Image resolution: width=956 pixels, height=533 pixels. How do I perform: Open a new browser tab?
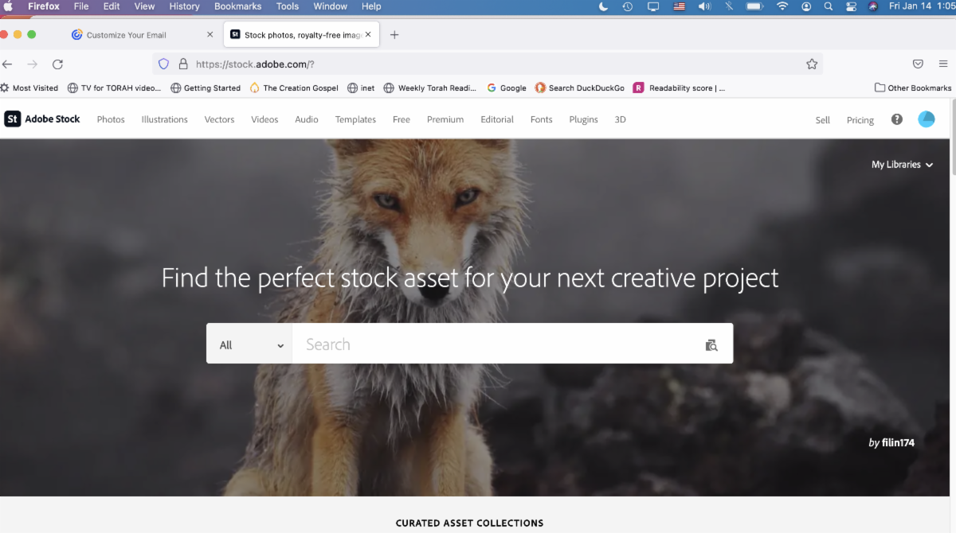coord(394,35)
